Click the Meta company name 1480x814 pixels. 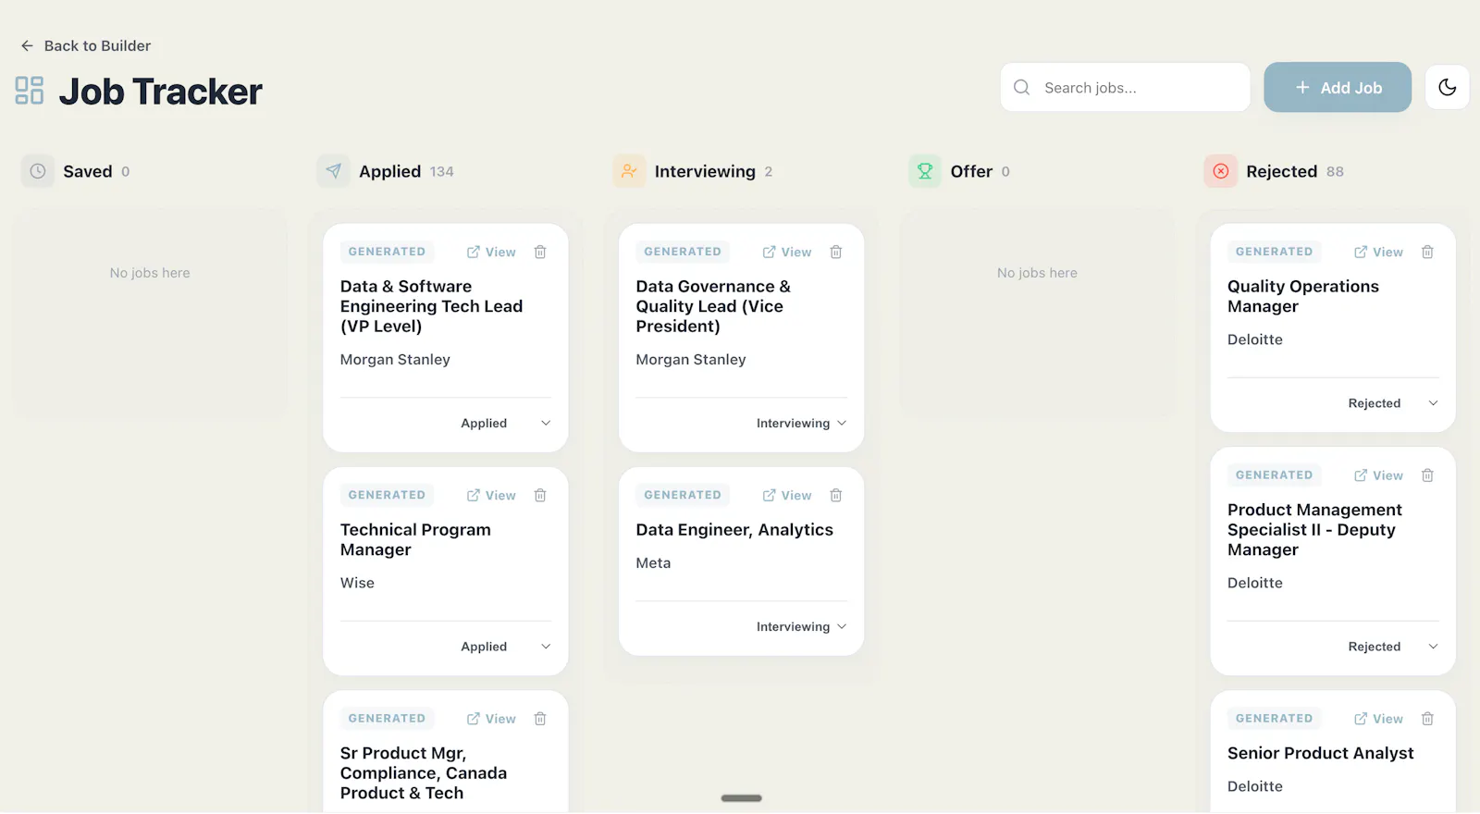[653, 562]
